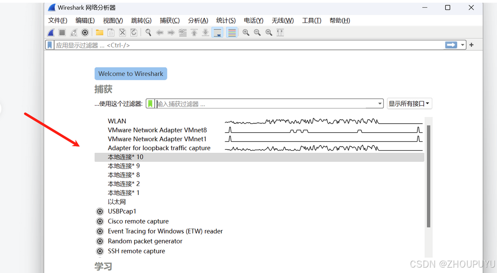Expand the capture filter dropdown arrow
The height and width of the screenshot is (273, 497).
(380, 104)
